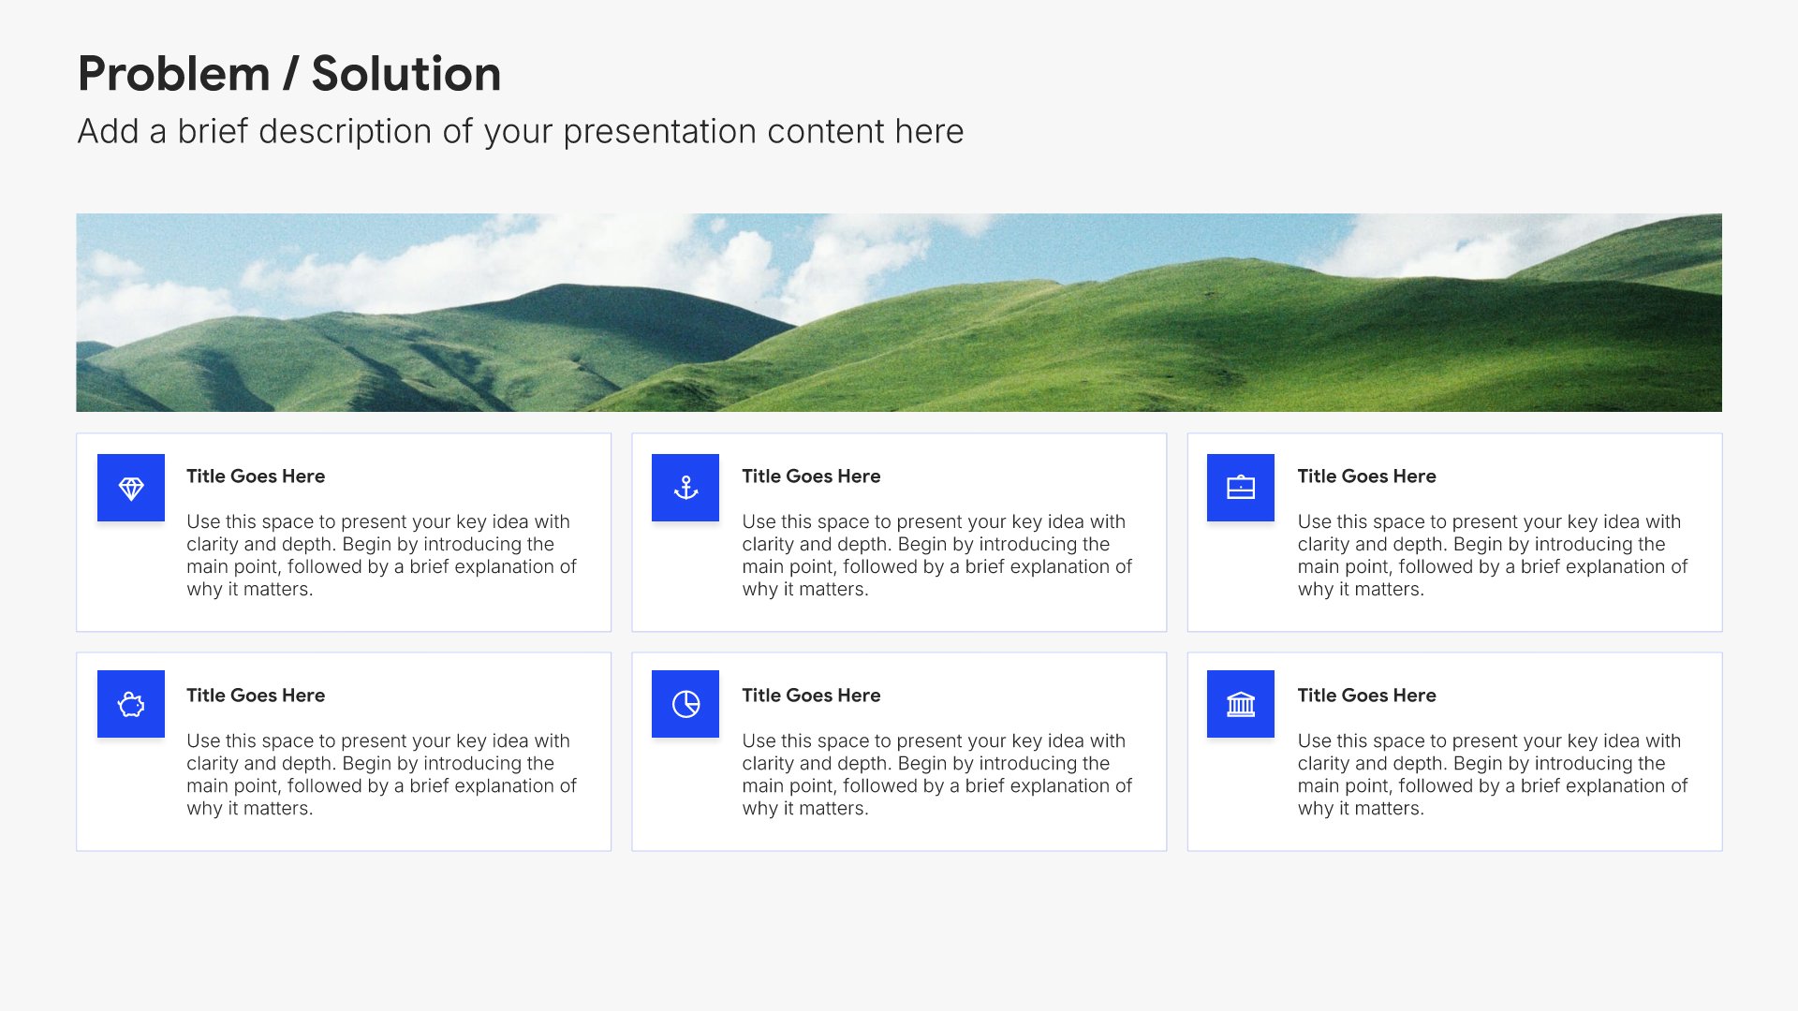Select the green hills banner image

pos(899,313)
